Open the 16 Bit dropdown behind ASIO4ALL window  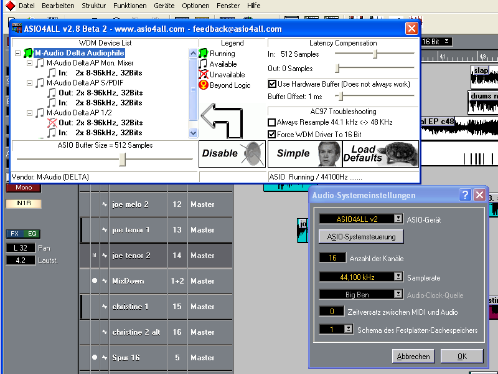coord(447,41)
